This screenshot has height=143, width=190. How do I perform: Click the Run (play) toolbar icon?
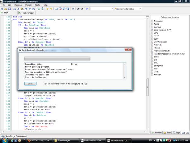point(87,9)
